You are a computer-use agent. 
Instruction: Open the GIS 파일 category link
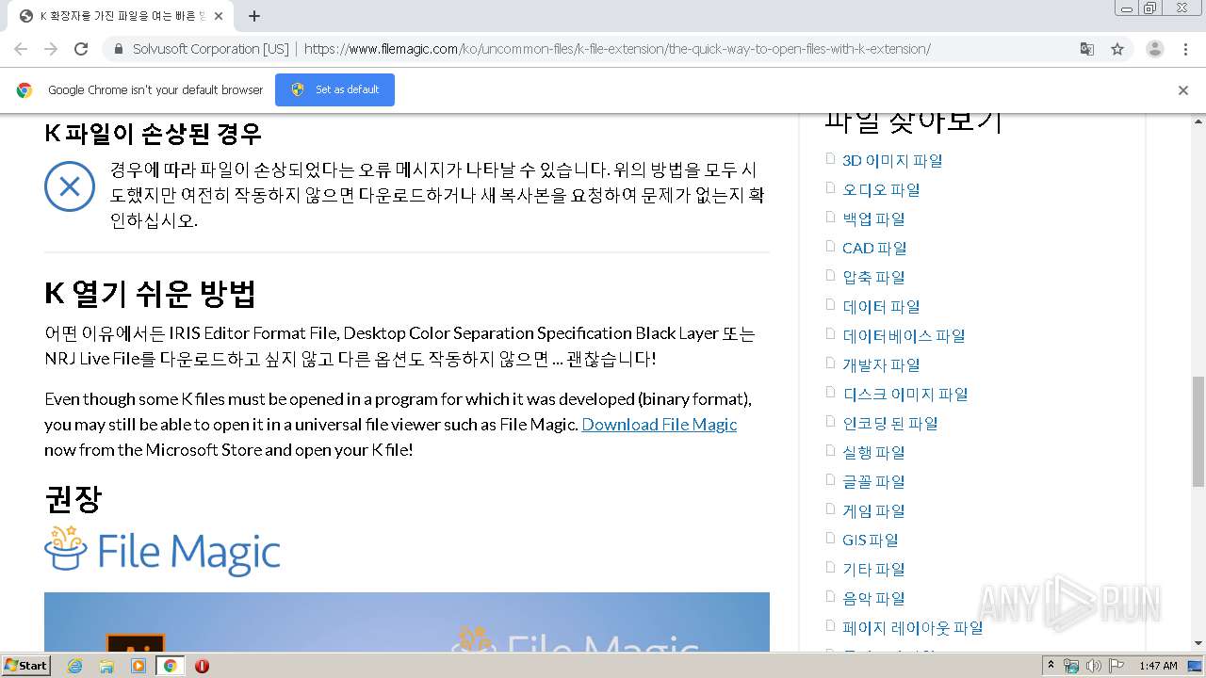871,540
